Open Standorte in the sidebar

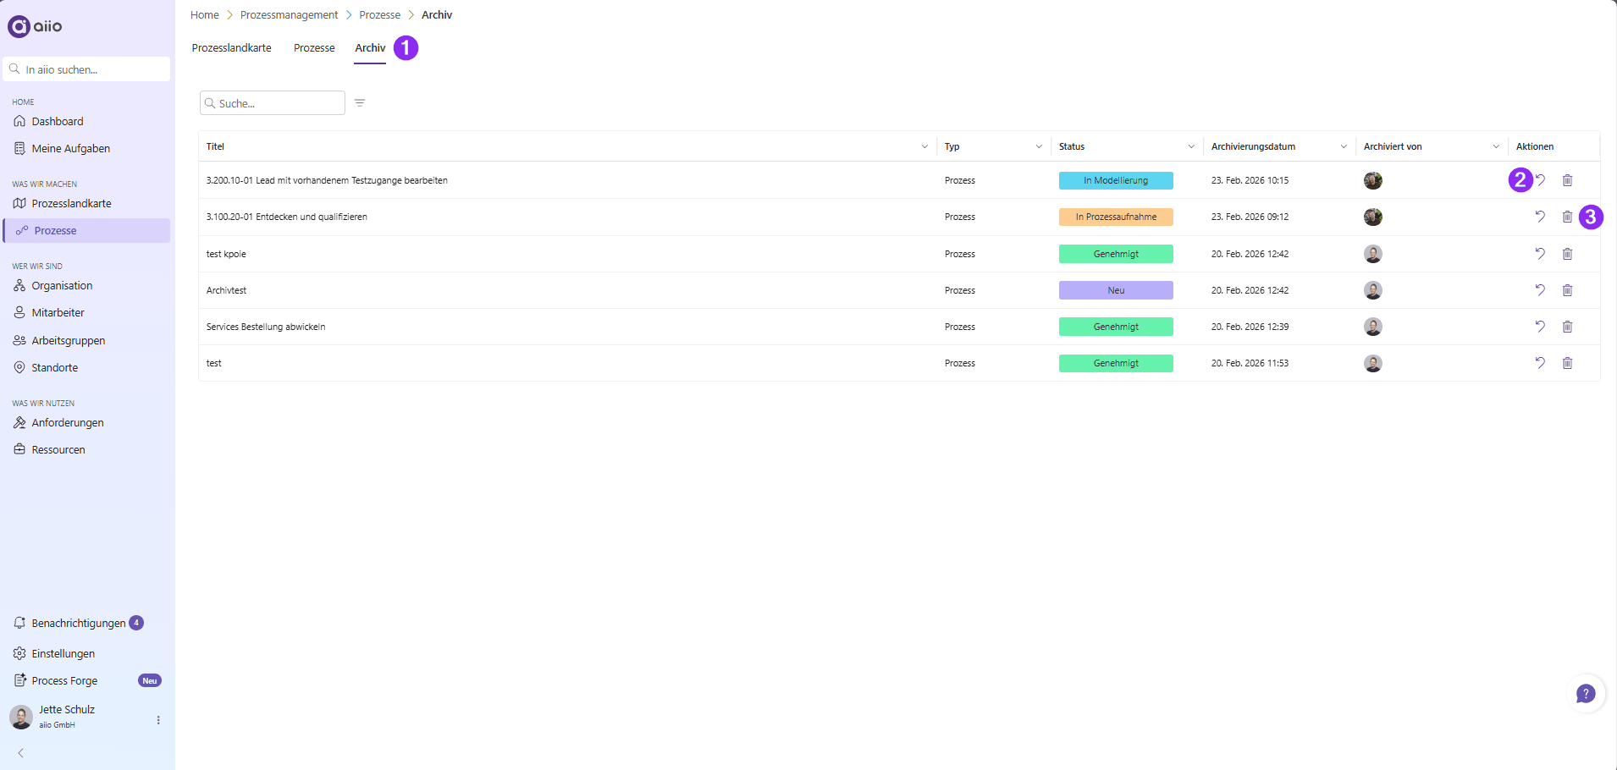pyautogui.click(x=54, y=368)
